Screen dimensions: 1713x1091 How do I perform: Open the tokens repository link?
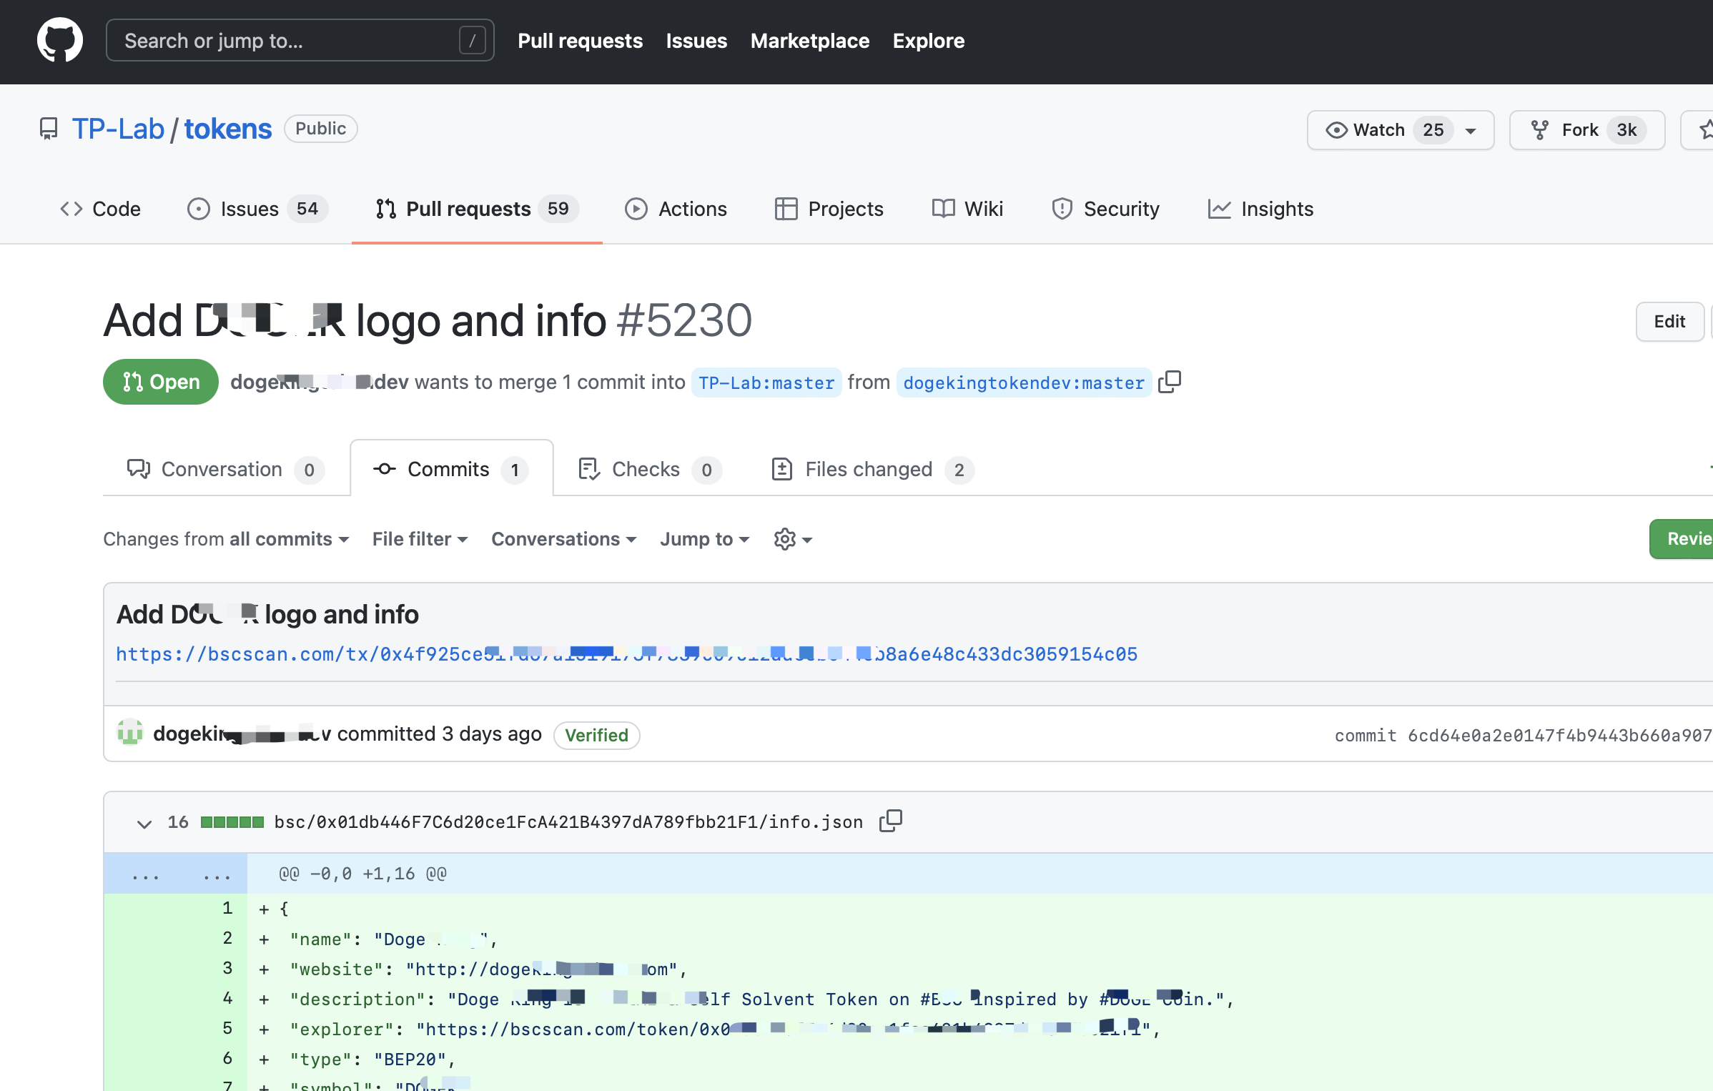point(228,129)
